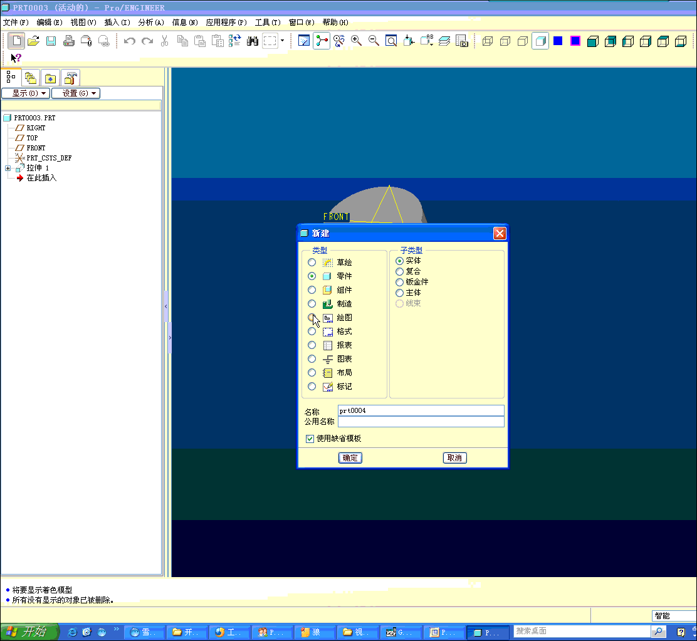Open the 工具(T) menu
Screen dimensions: 697x641
tap(268, 22)
